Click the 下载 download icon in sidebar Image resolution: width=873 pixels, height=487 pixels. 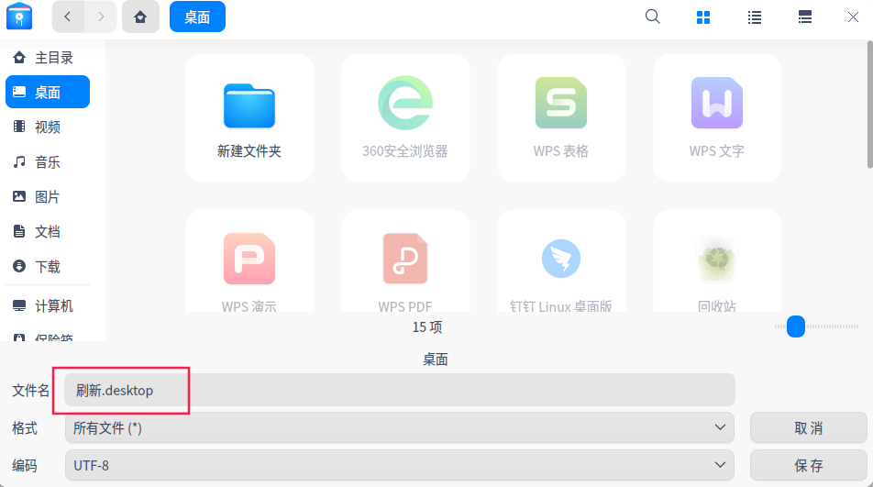(x=19, y=266)
